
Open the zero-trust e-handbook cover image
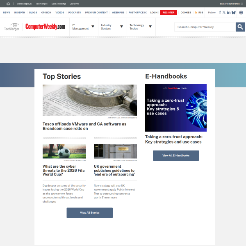point(176,108)
